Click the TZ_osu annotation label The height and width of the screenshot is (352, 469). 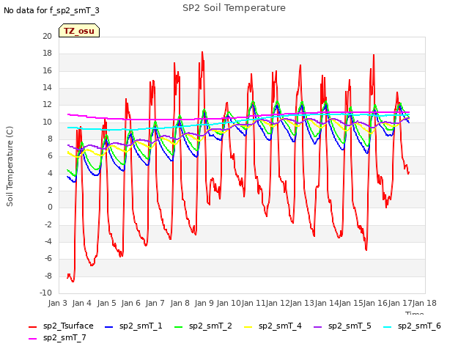click(x=79, y=31)
